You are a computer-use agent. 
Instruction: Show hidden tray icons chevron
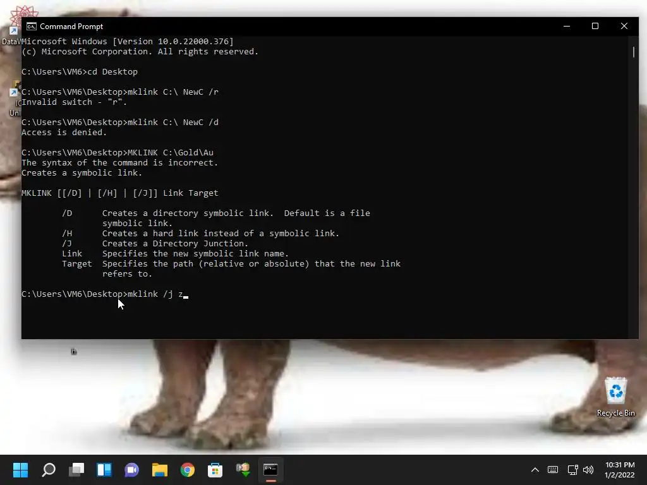pos(535,469)
